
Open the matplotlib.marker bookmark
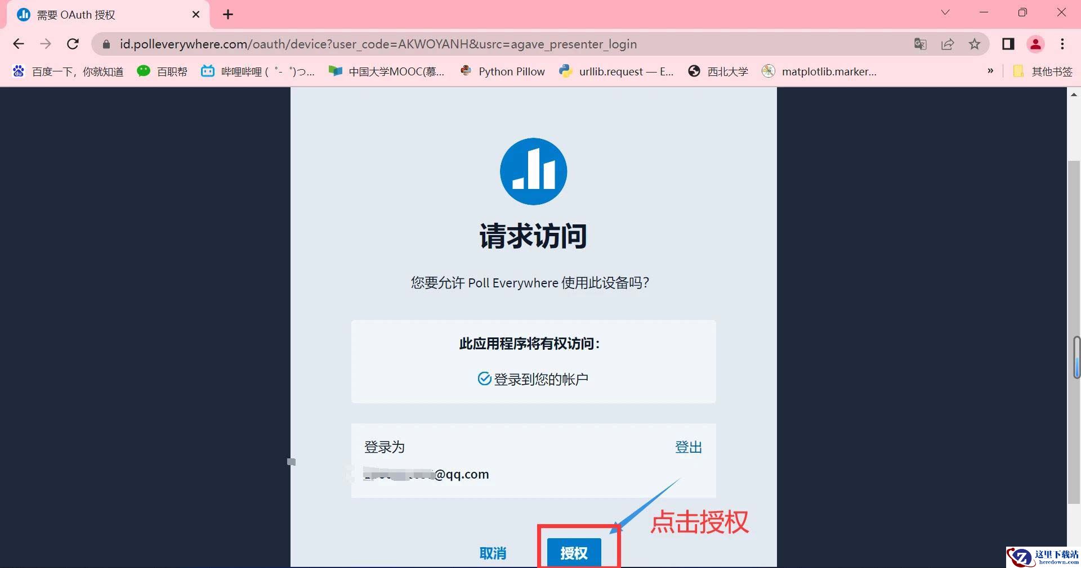coord(819,71)
